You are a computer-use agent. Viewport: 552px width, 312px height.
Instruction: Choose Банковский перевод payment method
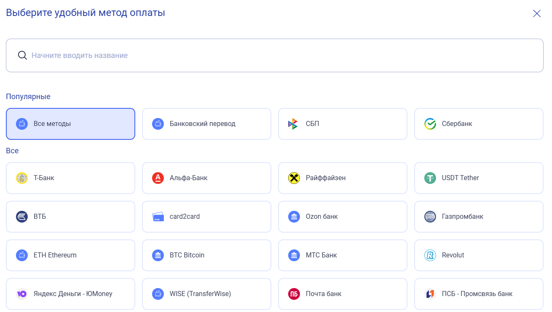tap(207, 124)
